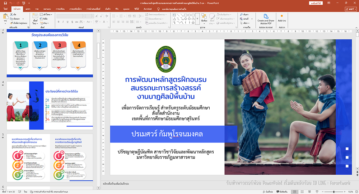Open the Acrobat ribbon tab
The image size is (359, 194).
click(x=148, y=9)
